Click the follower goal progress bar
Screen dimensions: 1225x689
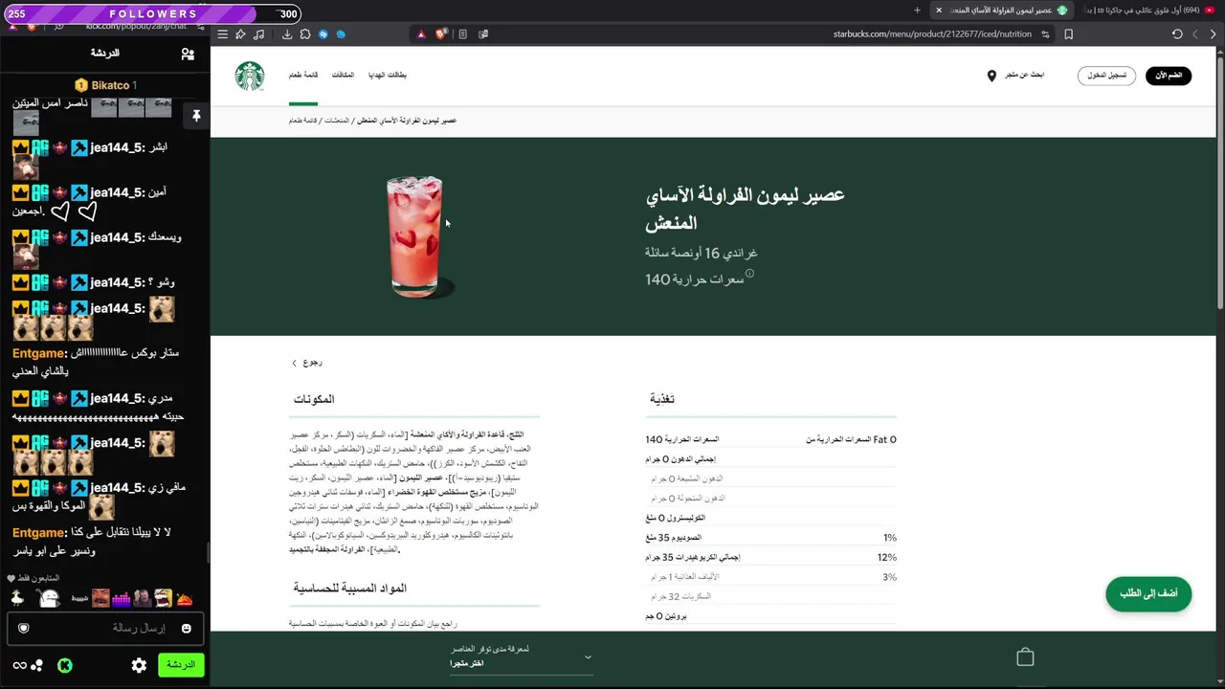tap(151, 13)
